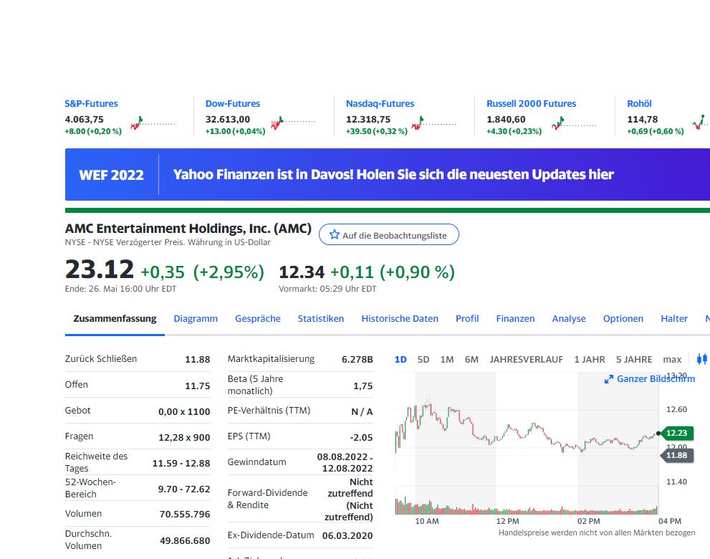Screen dimensions: 710x559
Task: Click the star icon to watch AMC
Action: 332,234
